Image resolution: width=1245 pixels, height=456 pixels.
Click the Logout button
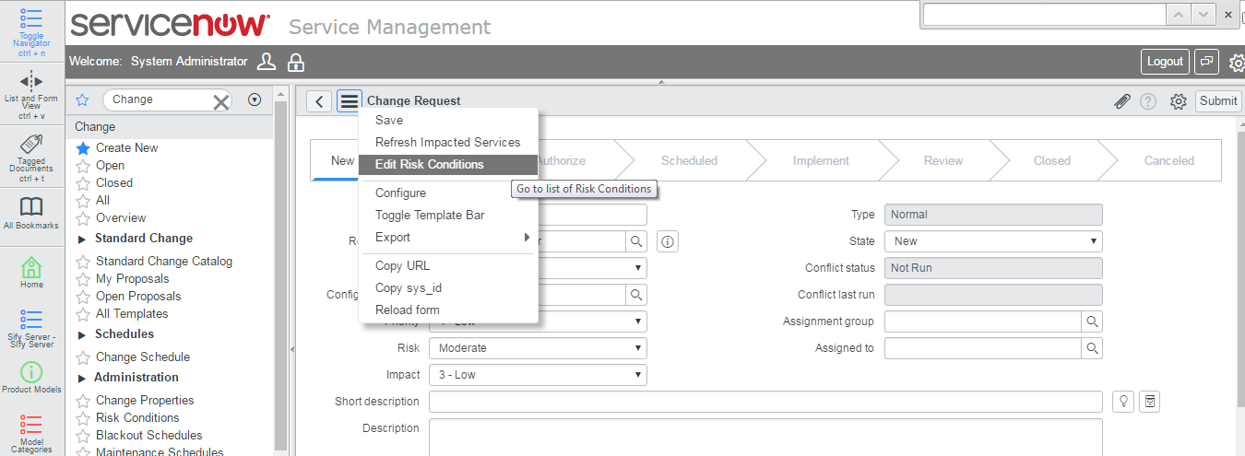[1165, 62]
